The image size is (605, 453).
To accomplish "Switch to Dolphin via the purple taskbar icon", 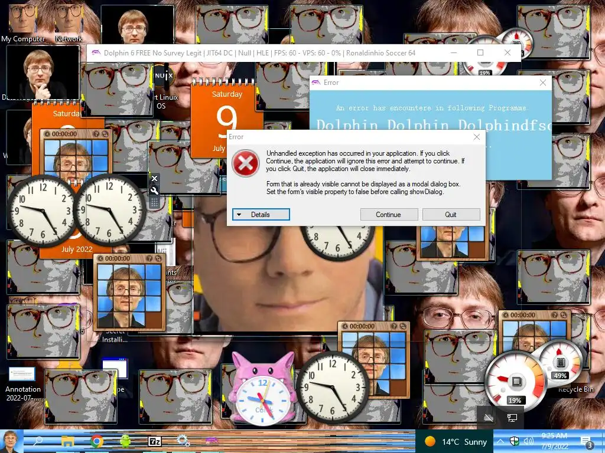I will 212,441.
